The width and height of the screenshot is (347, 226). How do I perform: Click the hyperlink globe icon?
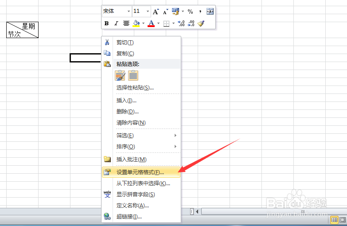tap(107, 216)
